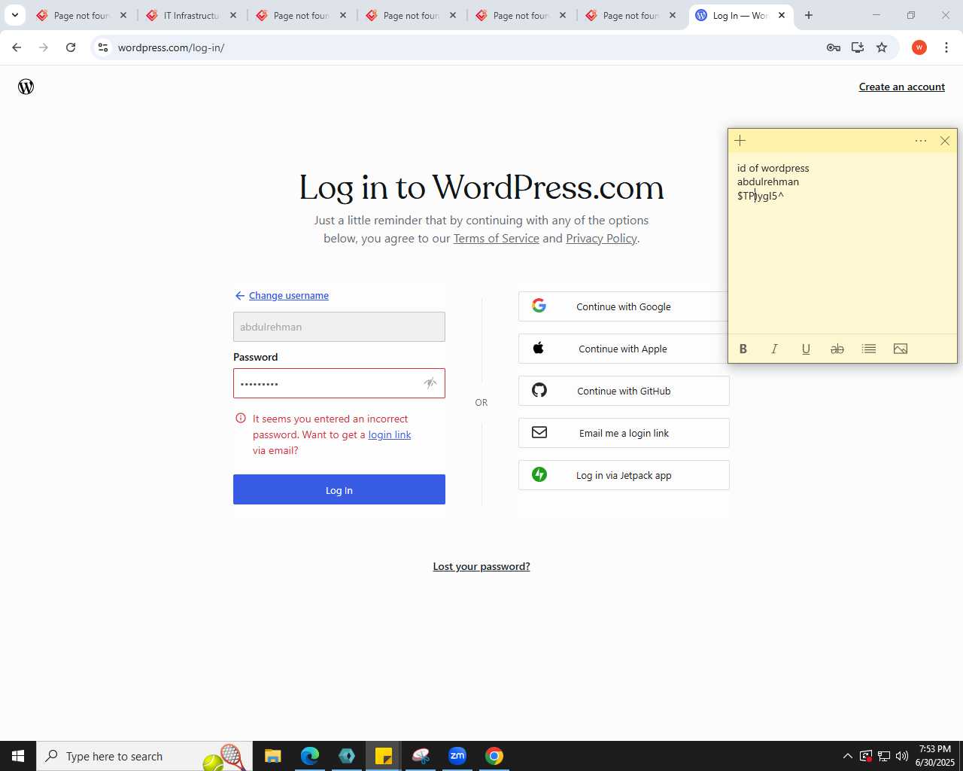Click the login link in error message
The width and height of the screenshot is (963, 771).
pyautogui.click(x=390, y=434)
